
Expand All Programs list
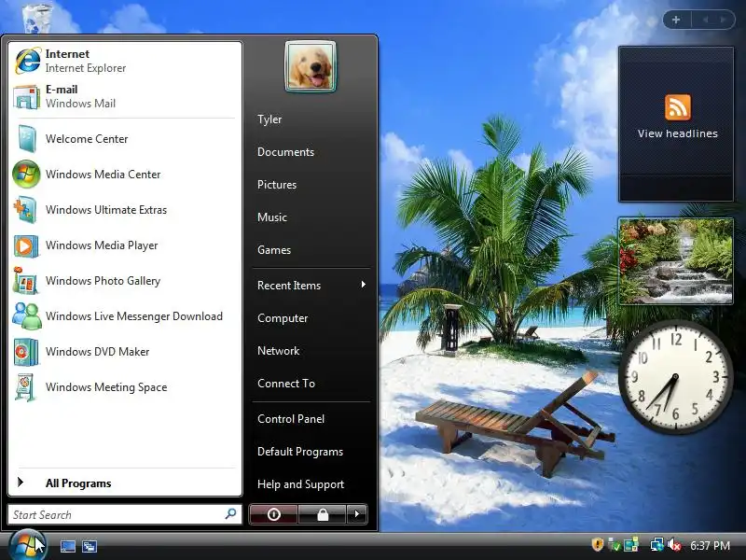(125, 483)
